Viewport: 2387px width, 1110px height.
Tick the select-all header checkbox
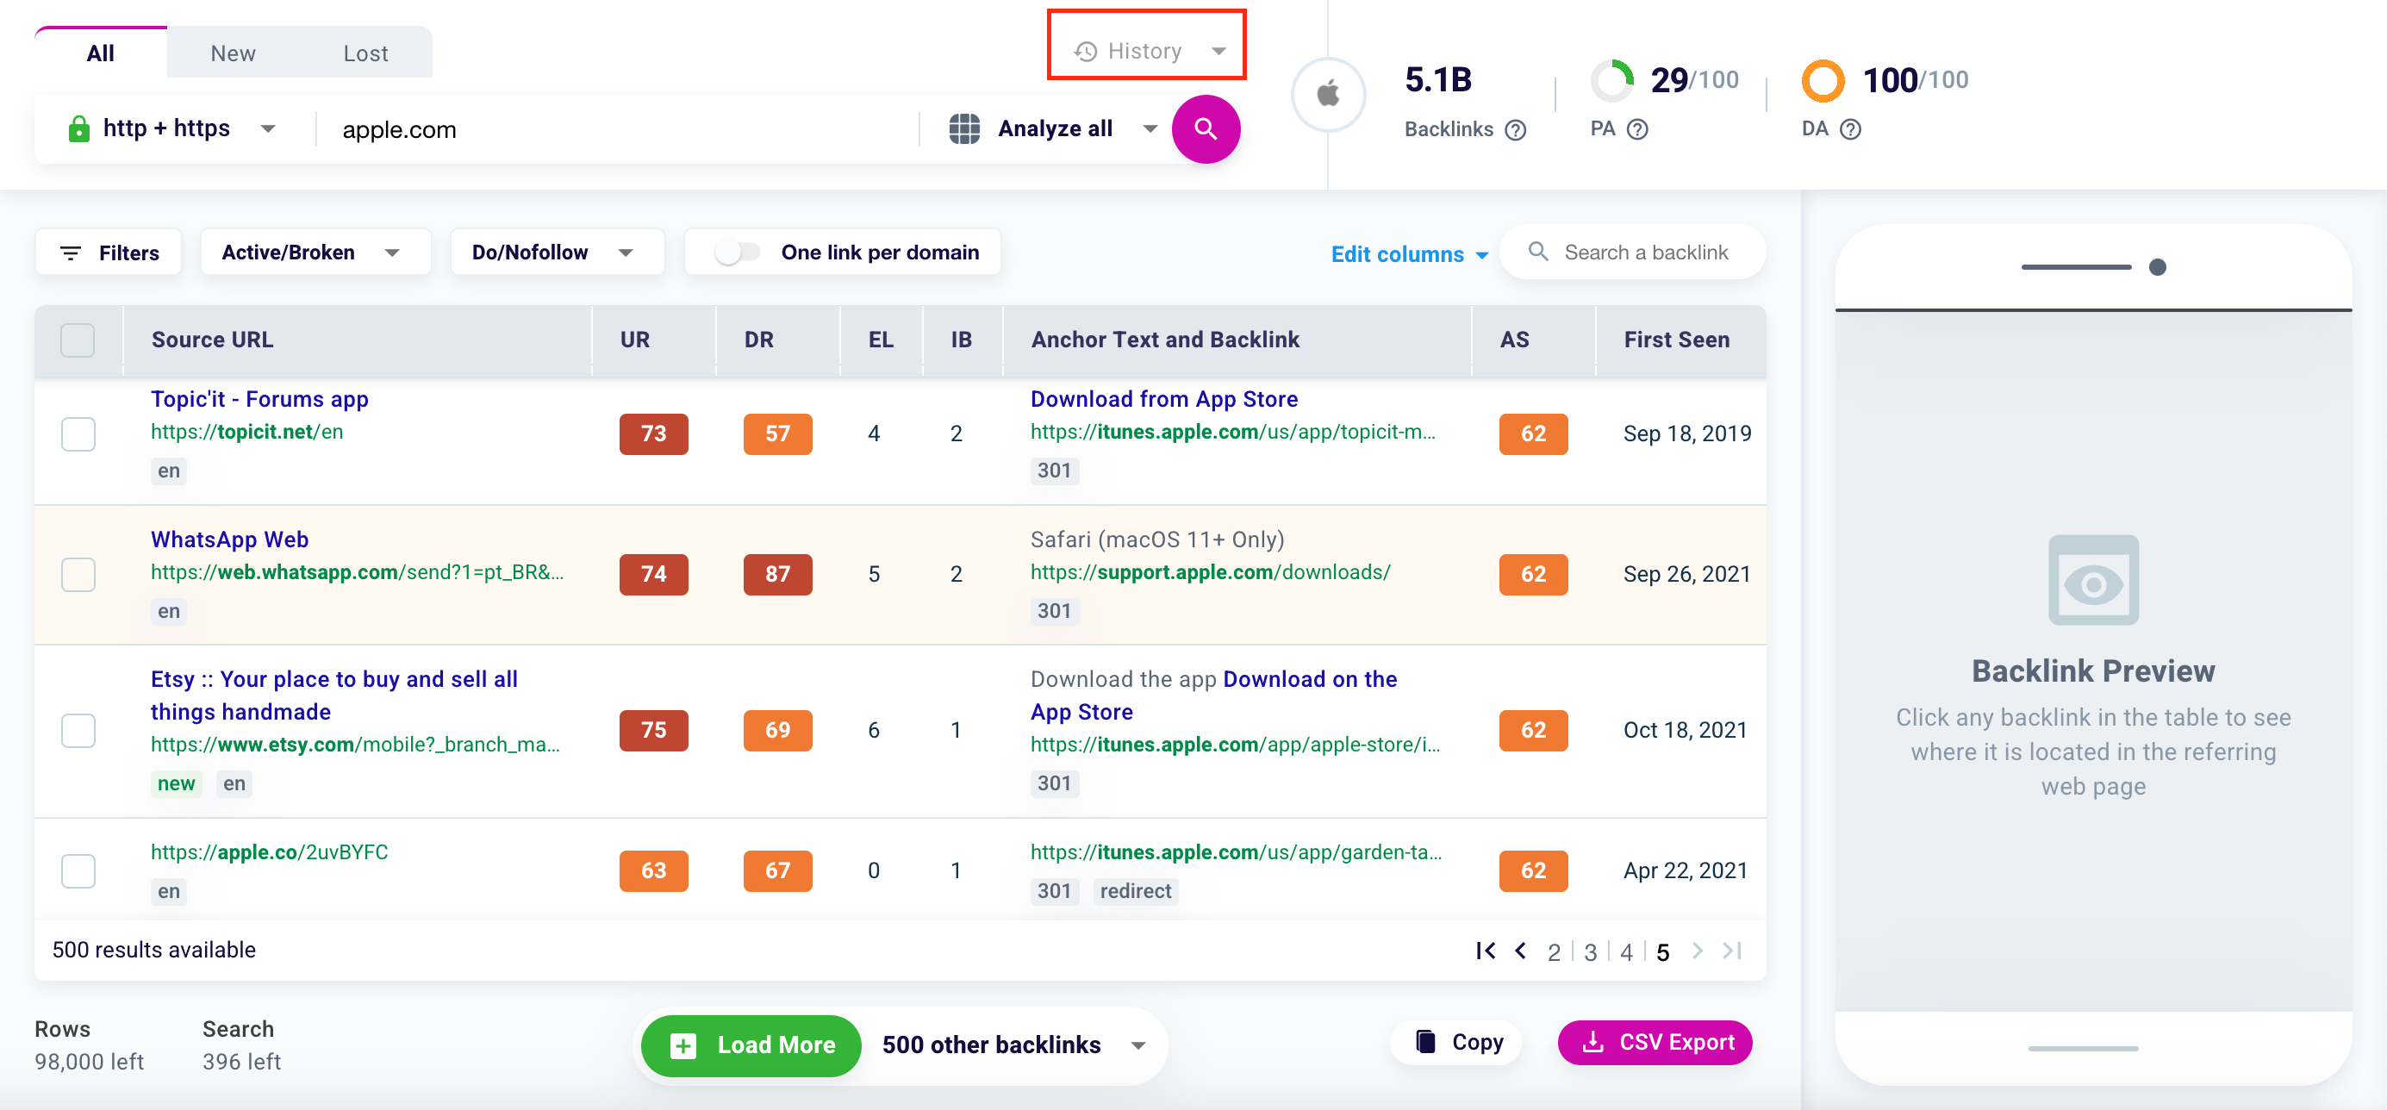coord(78,340)
